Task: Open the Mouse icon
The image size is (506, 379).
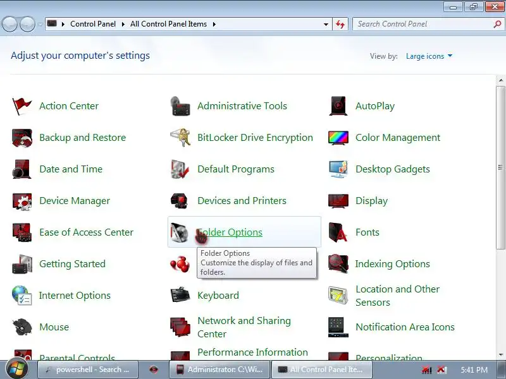Action: click(x=22, y=327)
